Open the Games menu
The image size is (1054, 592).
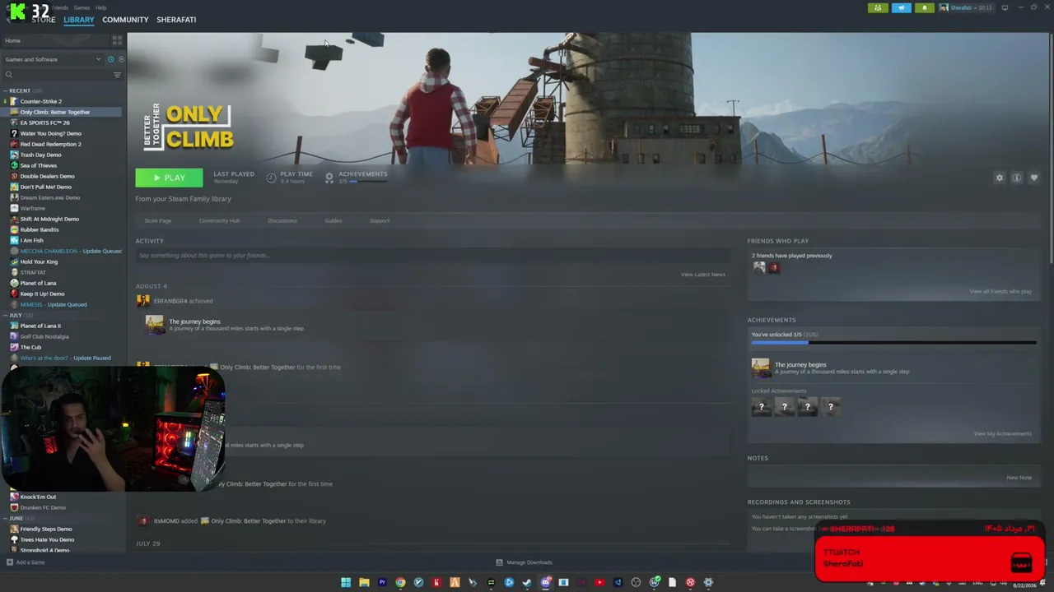(x=82, y=7)
